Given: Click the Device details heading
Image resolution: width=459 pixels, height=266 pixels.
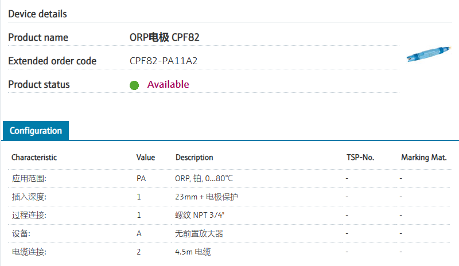Looking at the screenshot, I should (x=37, y=14).
